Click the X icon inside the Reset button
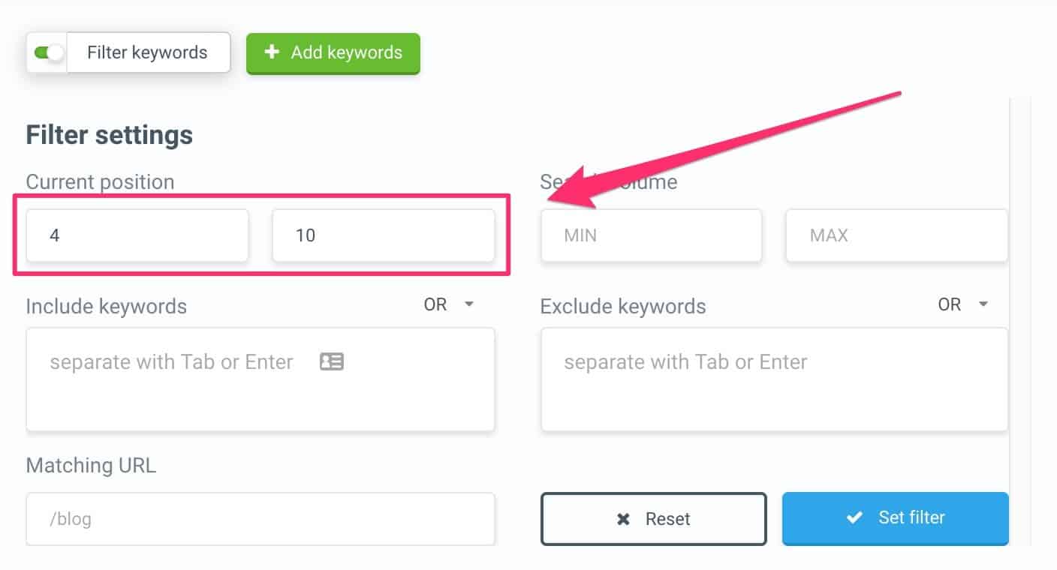The height and width of the screenshot is (570, 1057). 623,518
